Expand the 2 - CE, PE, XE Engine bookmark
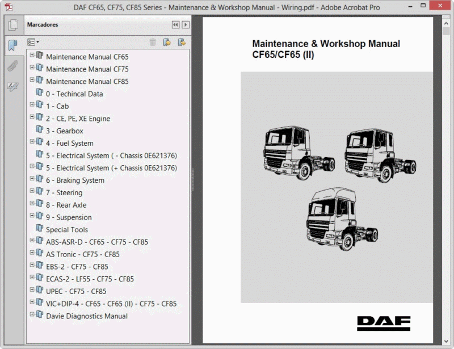454x349 pixels. [32, 117]
